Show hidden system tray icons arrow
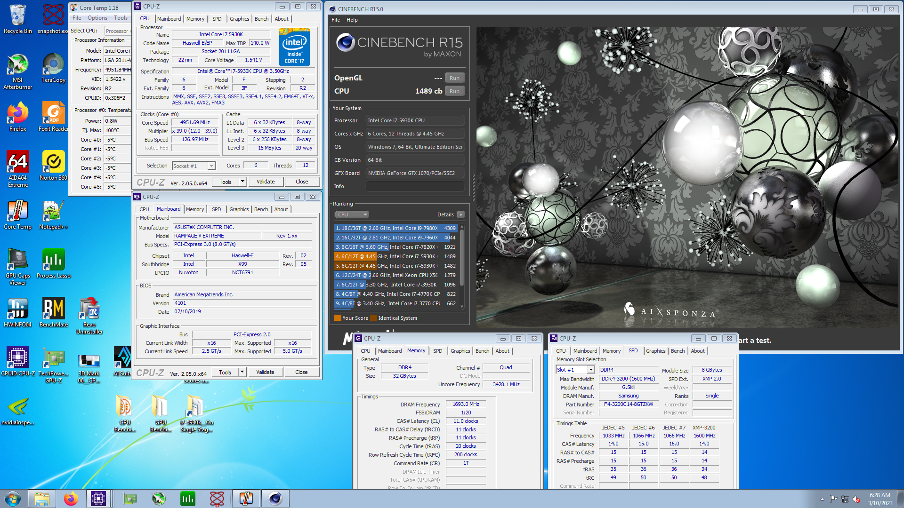 822,499
